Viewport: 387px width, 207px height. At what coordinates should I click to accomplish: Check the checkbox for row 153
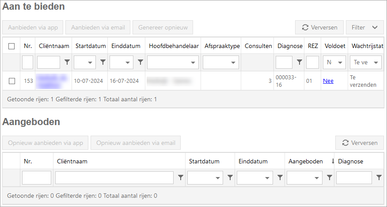pos(12,81)
